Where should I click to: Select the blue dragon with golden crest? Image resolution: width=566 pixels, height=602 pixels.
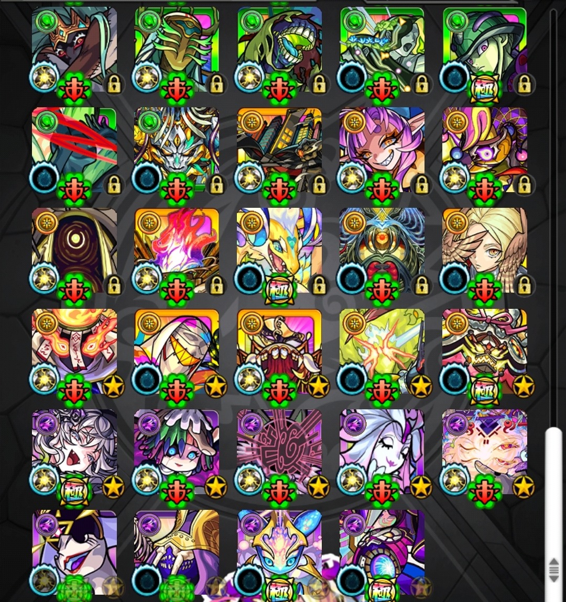[x=279, y=552]
